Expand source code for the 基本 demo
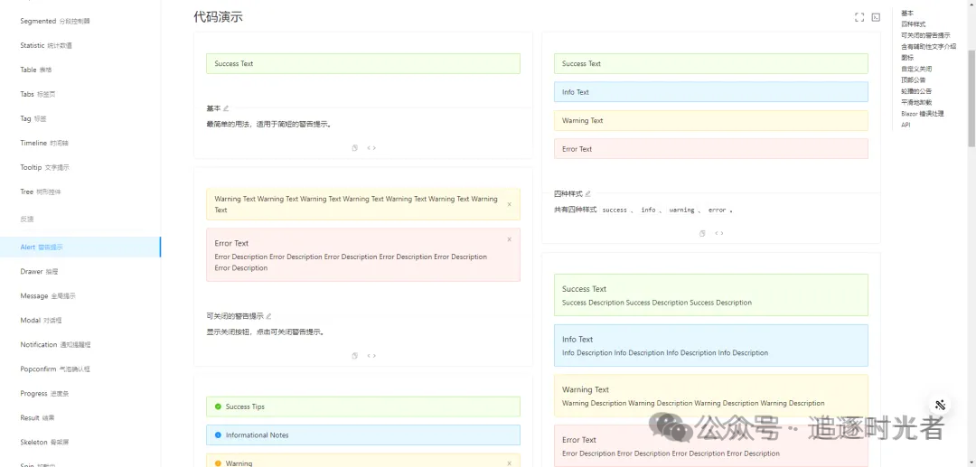 pos(371,148)
